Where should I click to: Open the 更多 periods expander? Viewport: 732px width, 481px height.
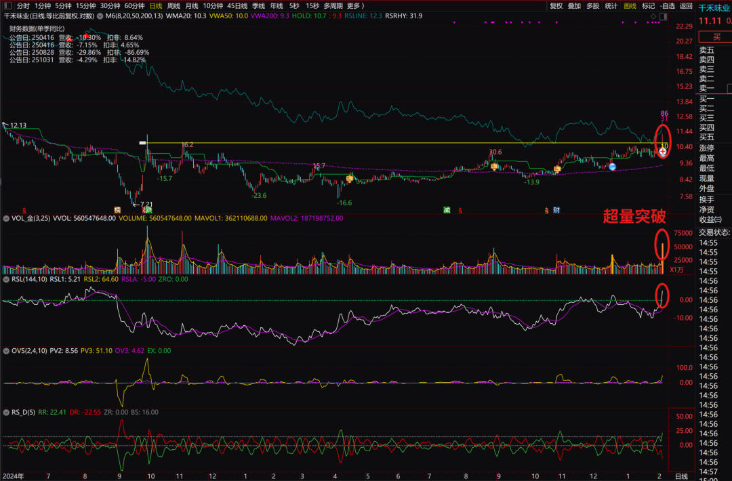pyautogui.click(x=356, y=5)
